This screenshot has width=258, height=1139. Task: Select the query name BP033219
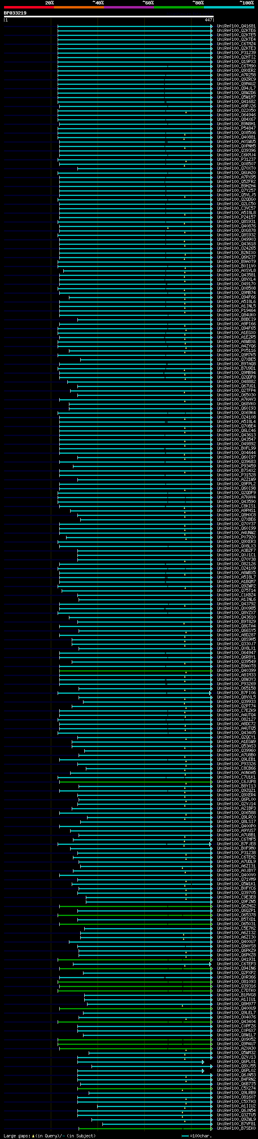(x=15, y=13)
